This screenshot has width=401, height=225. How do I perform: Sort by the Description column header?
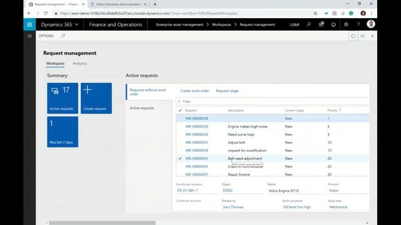[236, 111]
